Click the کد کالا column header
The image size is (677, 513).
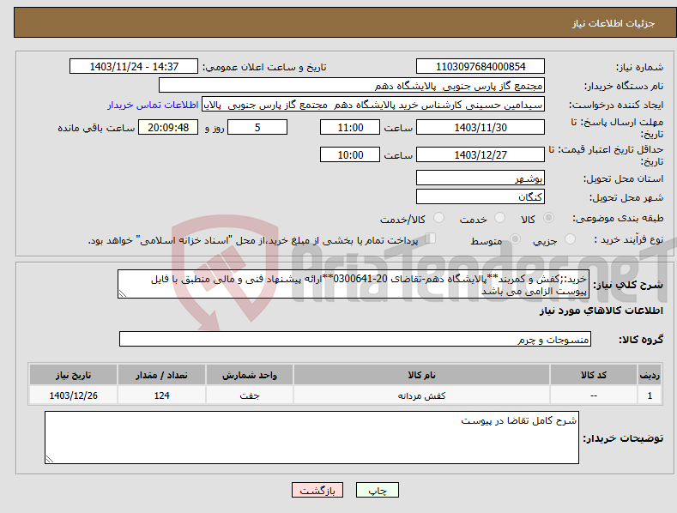[x=594, y=375]
